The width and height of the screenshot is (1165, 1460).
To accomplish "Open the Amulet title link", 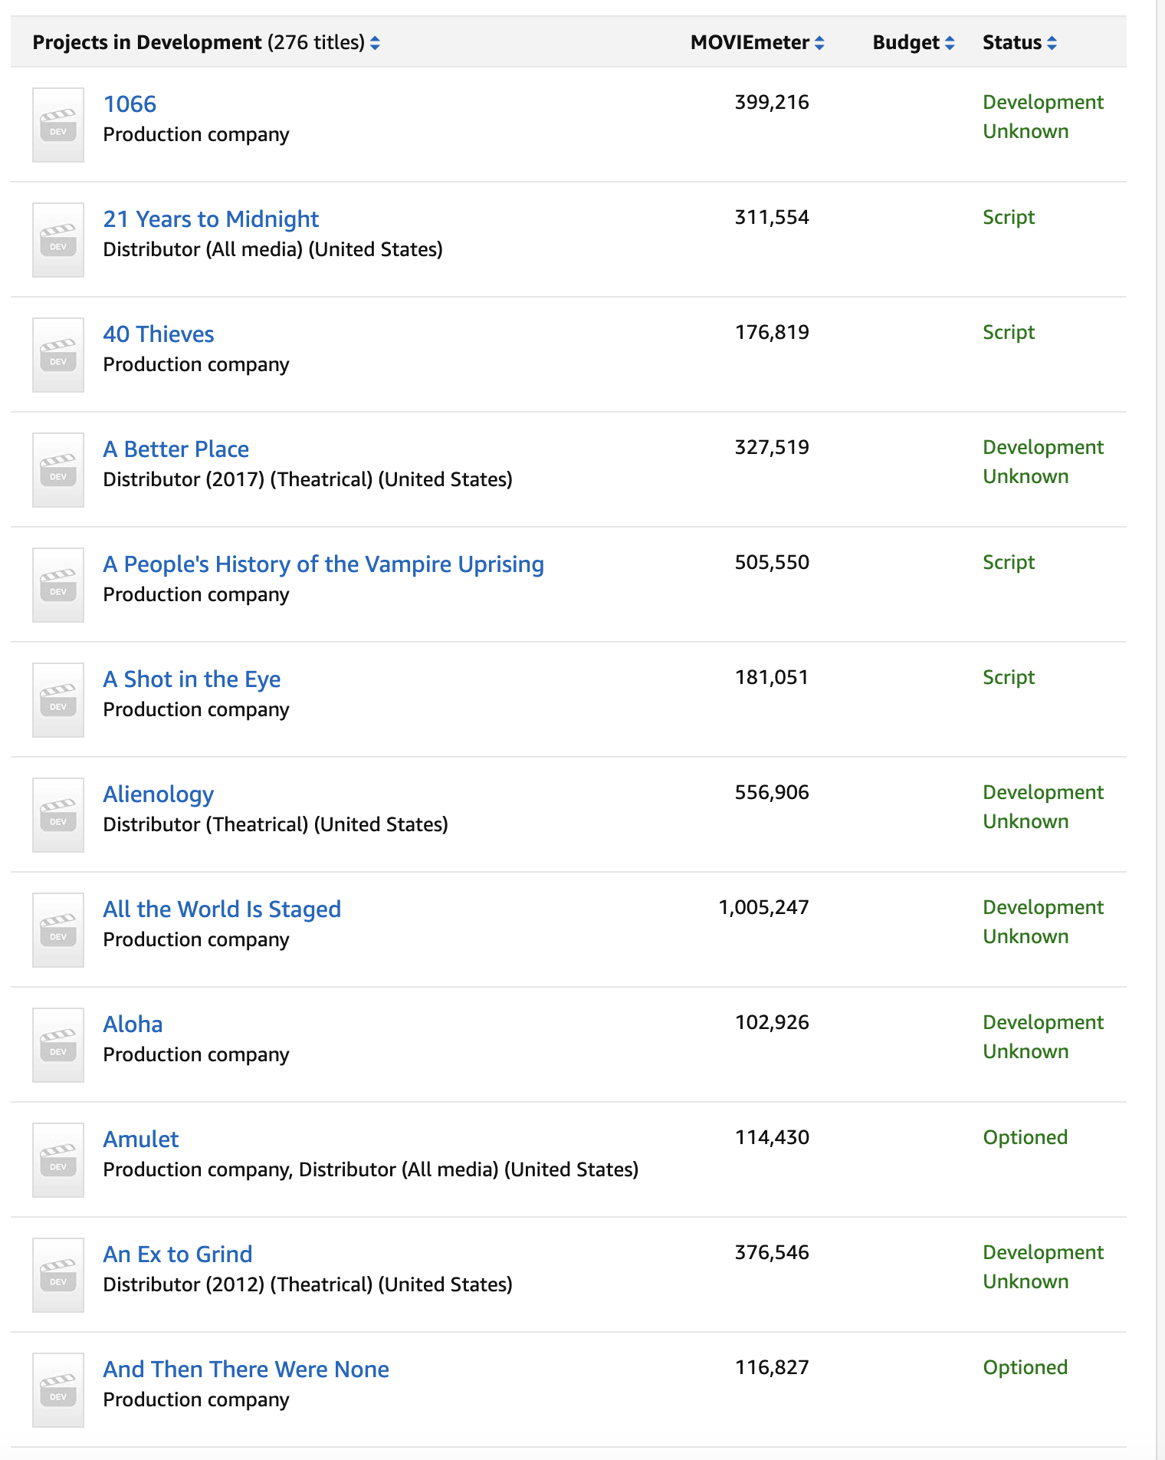I will [141, 1139].
